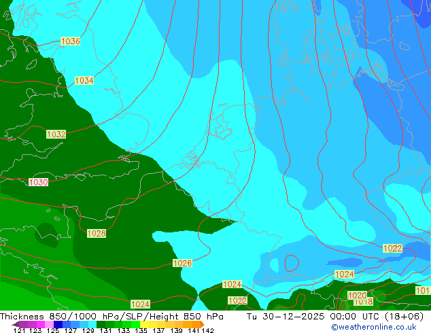Select the cyan legend swatch at 129
Screen dimensions: 431x333
(x=92, y=324)
